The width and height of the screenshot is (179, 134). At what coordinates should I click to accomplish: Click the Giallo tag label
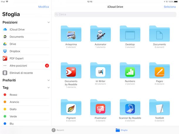13,109
